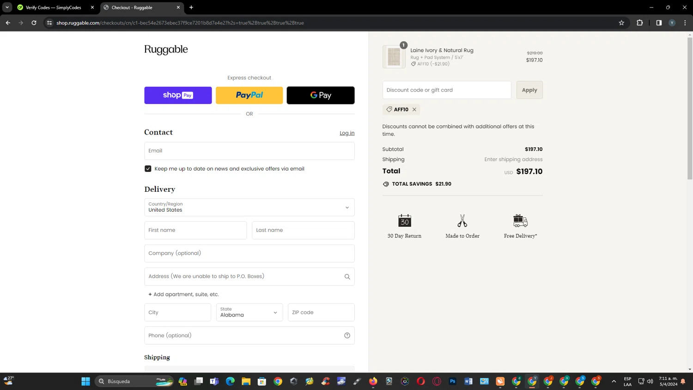Viewport: 693px width, 390px height.
Task: Open Microsoft Edge from taskbar
Action: 230,381
